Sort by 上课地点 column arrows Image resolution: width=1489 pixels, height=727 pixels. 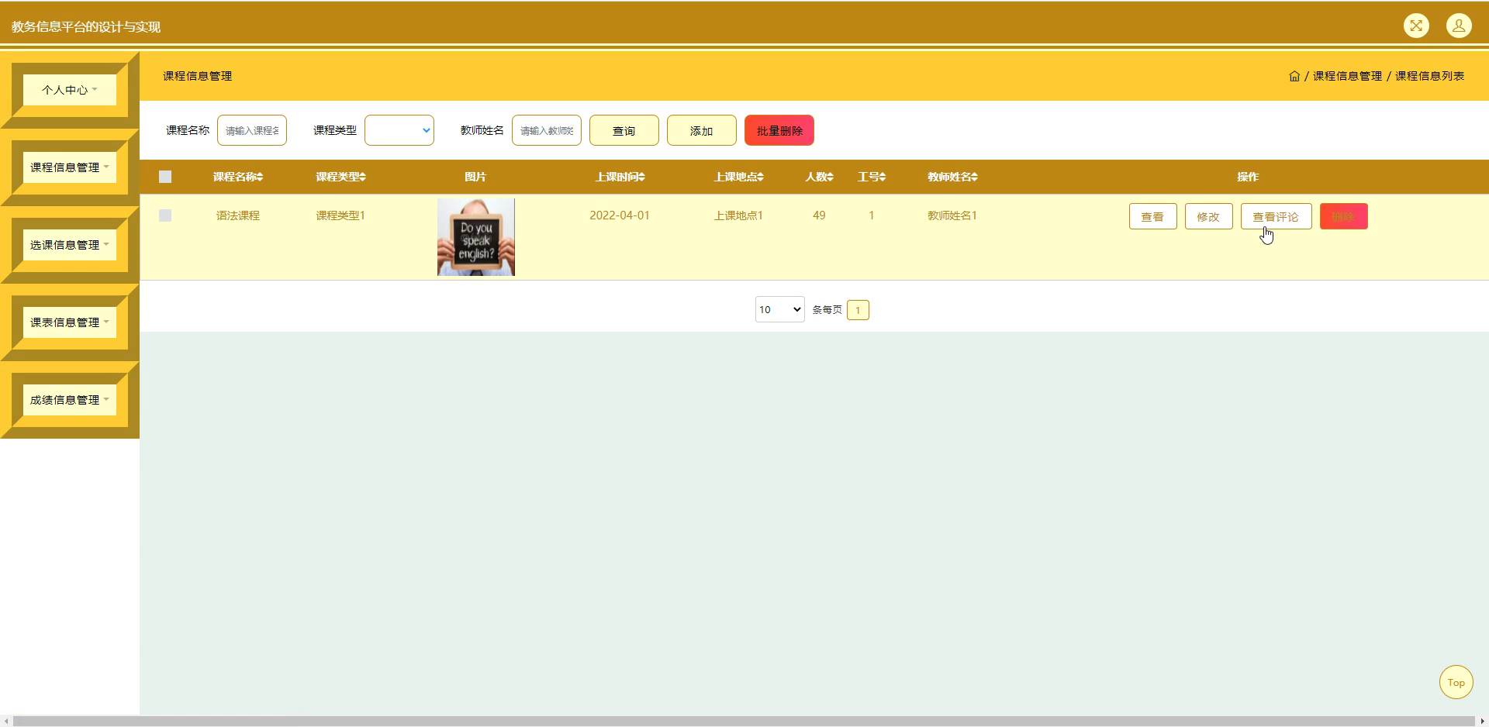[761, 177]
